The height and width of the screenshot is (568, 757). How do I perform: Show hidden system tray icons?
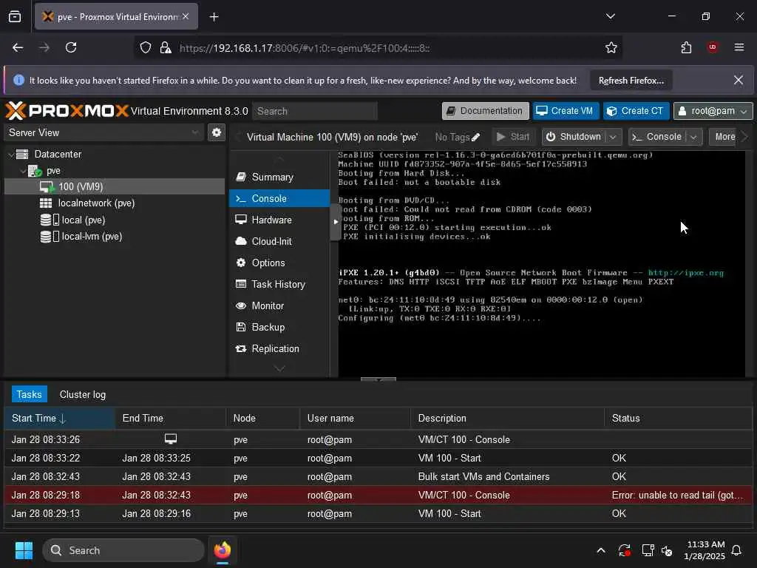[x=601, y=550]
